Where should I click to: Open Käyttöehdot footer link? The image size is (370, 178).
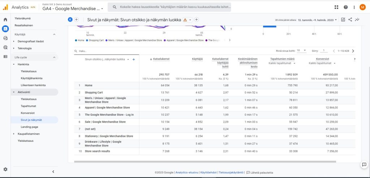coord(208,173)
